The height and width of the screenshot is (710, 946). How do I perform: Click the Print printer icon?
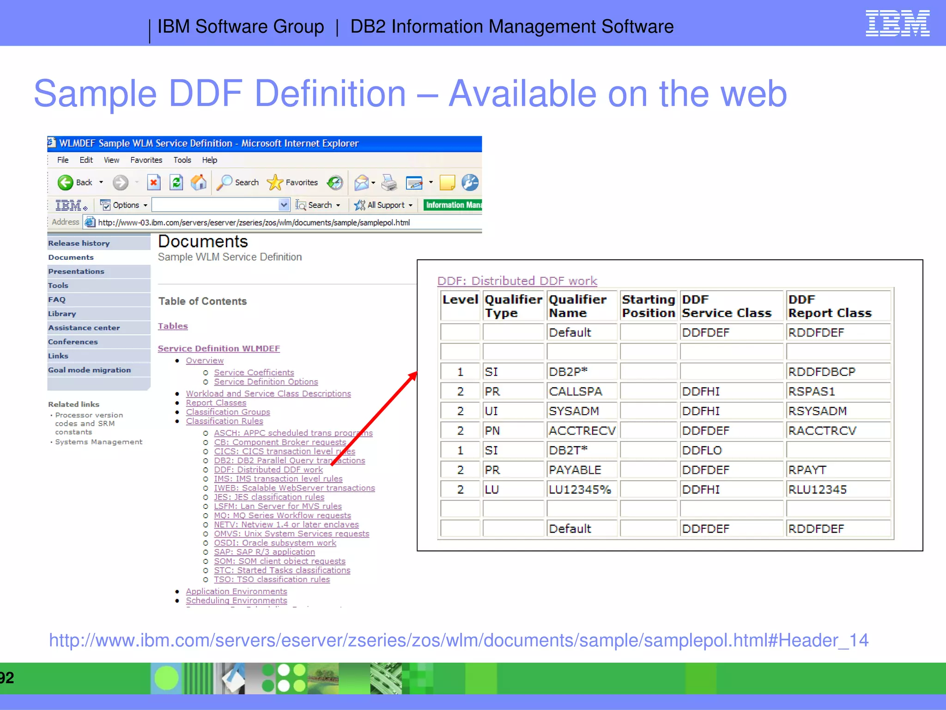point(389,183)
